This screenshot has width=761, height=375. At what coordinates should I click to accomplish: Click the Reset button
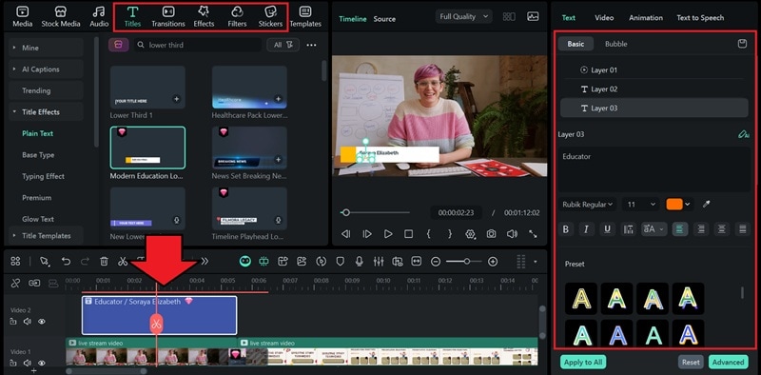click(691, 362)
